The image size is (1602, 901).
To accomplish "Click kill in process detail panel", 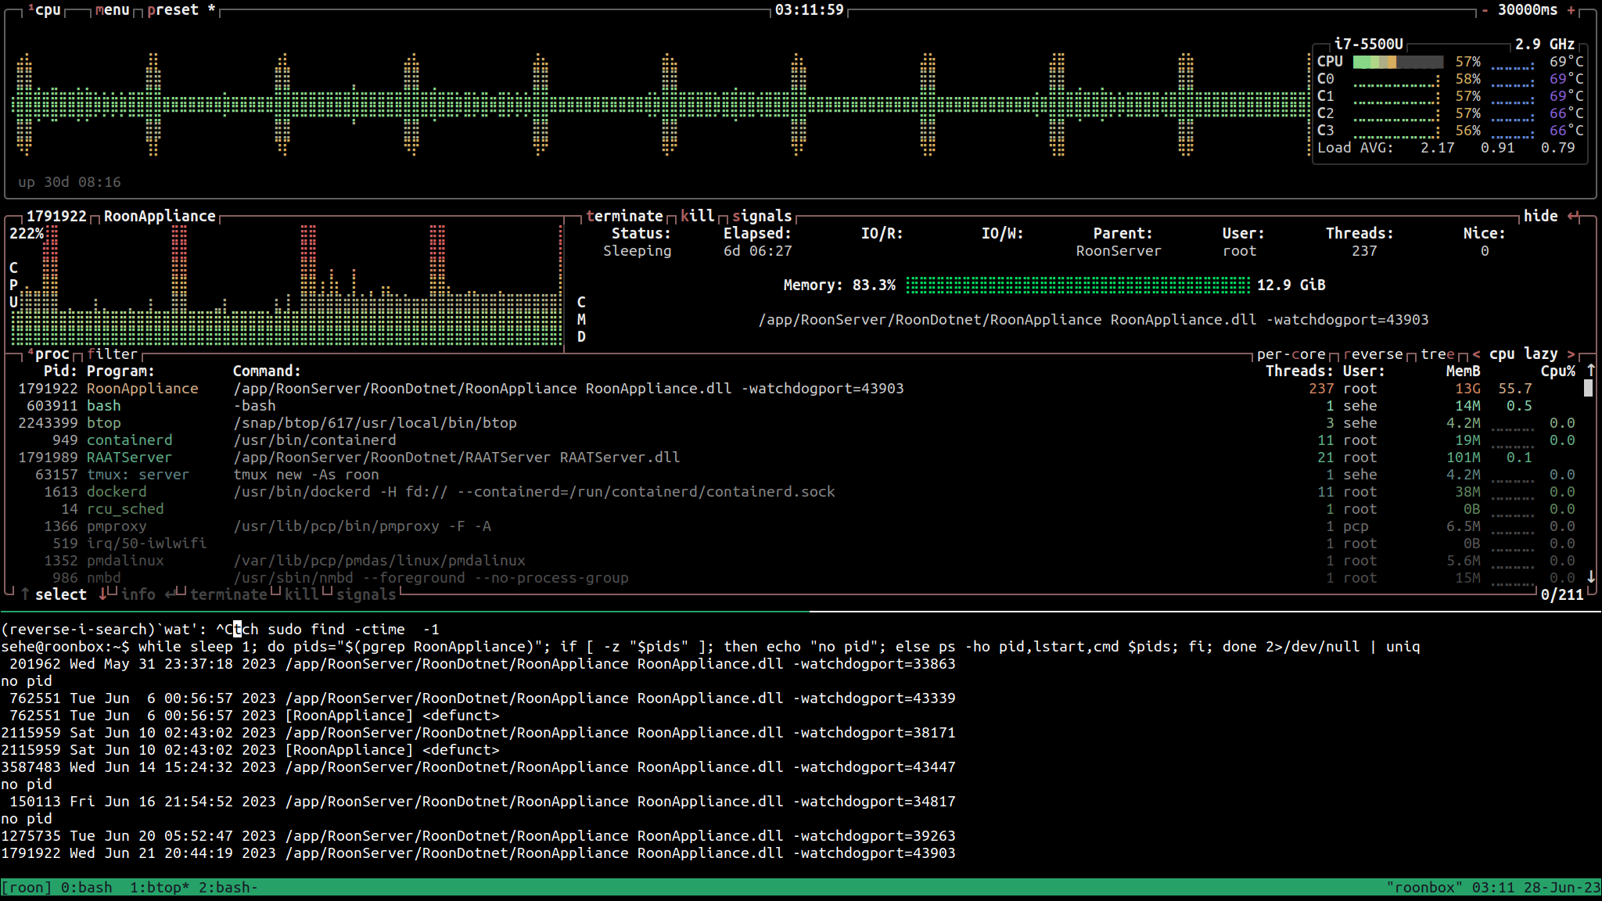I will [698, 216].
